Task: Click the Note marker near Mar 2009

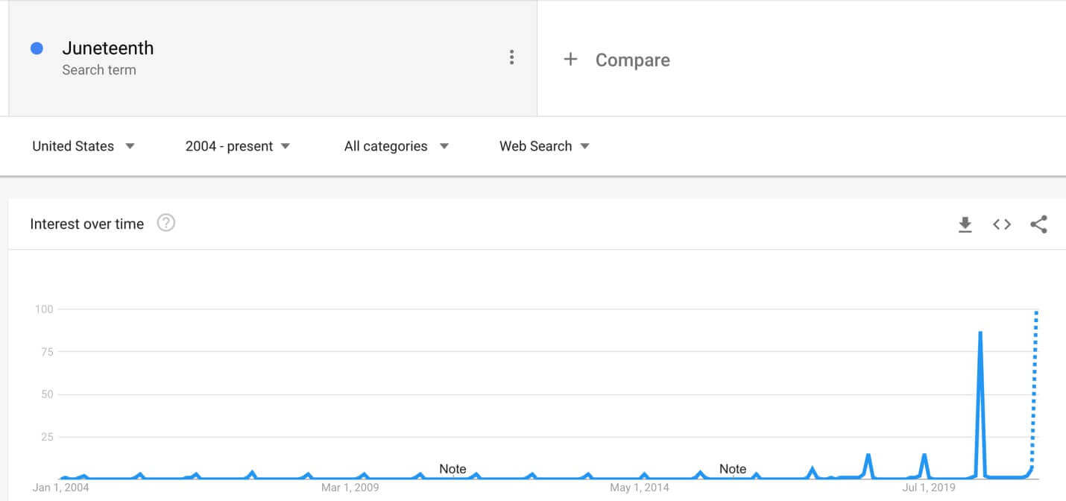Action: pyautogui.click(x=452, y=469)
